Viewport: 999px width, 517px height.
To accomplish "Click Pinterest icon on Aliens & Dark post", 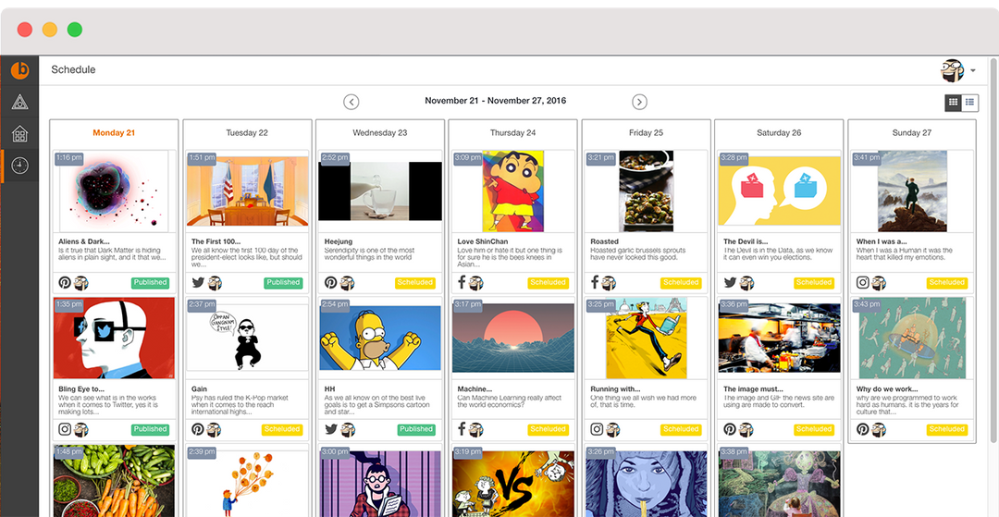I will 65,283.
